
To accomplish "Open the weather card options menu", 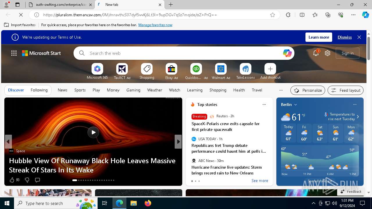I will 355,105.
